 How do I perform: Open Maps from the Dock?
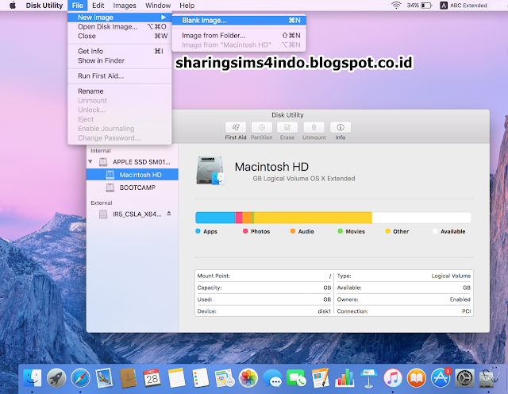point(224,378)
